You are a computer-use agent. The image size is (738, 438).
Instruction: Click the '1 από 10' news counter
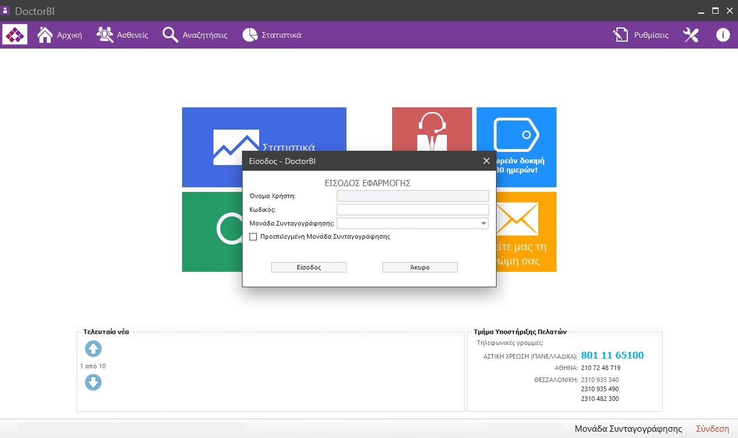[92, 366]
